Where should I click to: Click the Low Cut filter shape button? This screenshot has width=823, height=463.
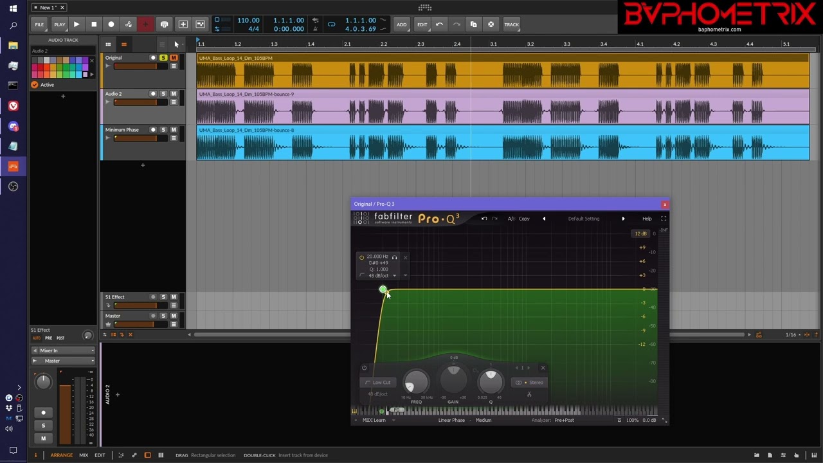[378, 383]
